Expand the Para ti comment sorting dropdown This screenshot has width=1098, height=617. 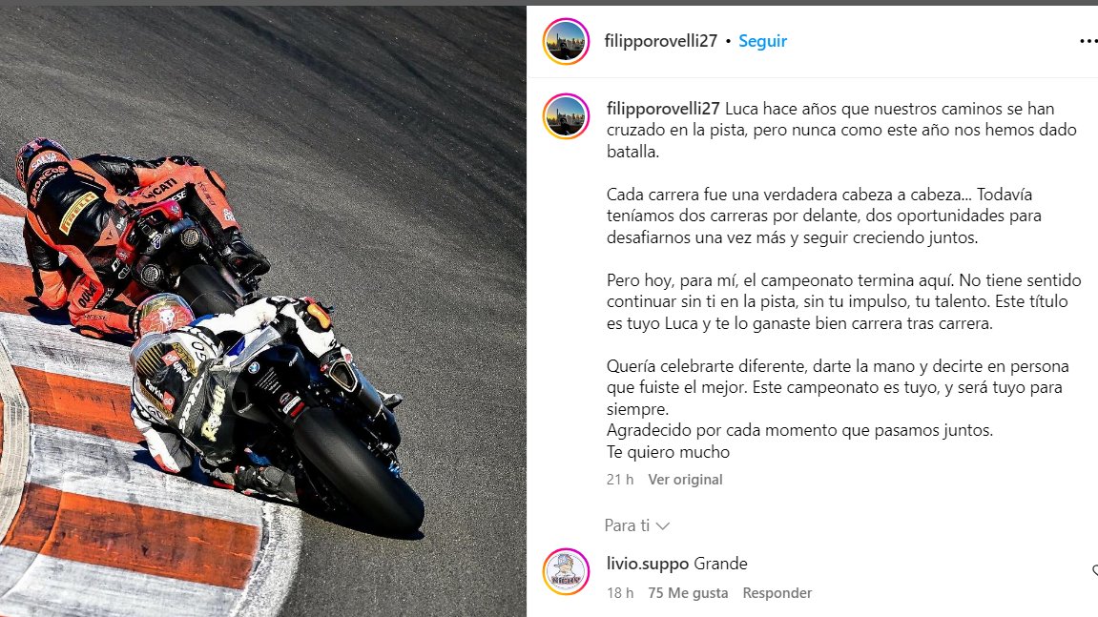pyautogui.click(x=636, y=525)
